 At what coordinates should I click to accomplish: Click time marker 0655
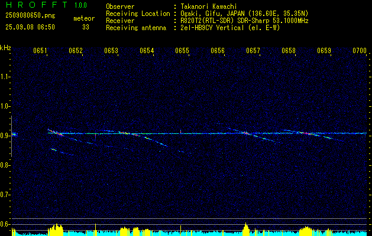pos(182,51)
